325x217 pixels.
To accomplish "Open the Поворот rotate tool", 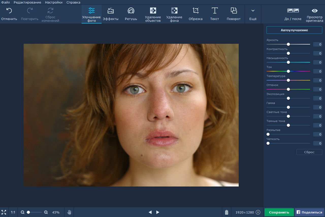I will click(234, 14).
